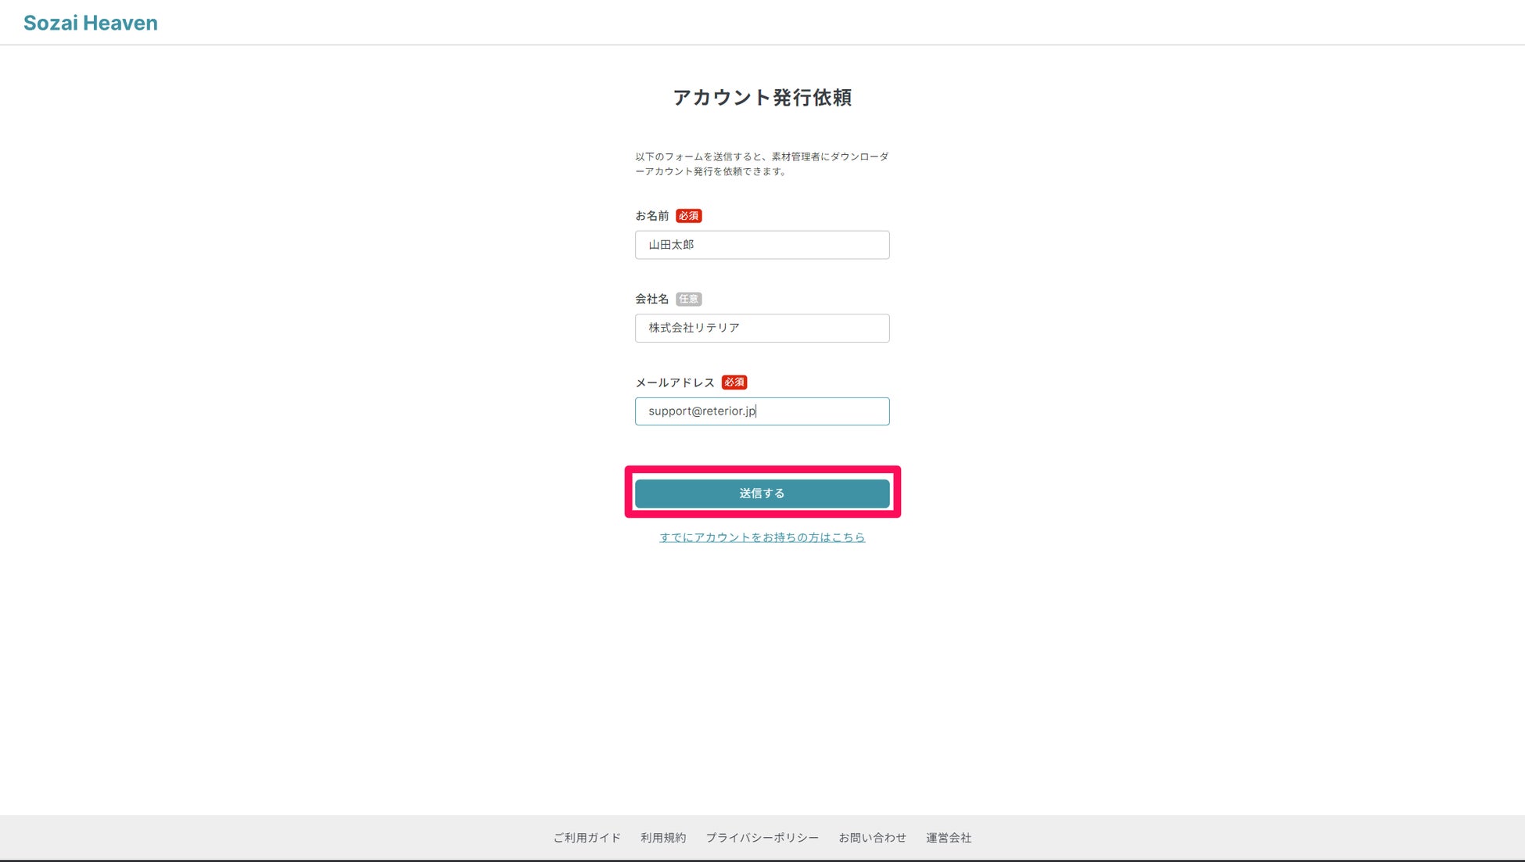Click the gray 任意 badge beside 会社名

(x=688, y=299)
